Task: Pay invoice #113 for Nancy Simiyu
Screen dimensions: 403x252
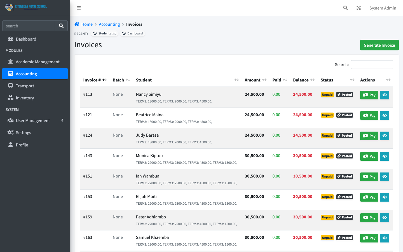Action: [x=369, y=95]
